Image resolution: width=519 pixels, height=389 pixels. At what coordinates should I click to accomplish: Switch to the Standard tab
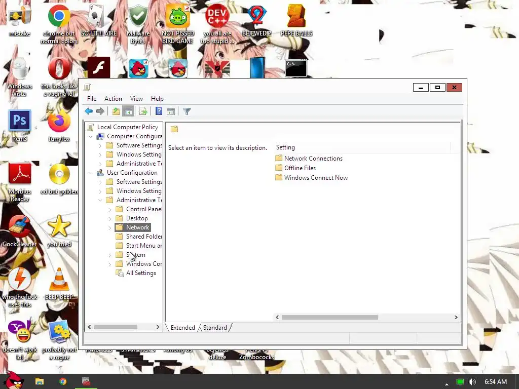coord(215,328)
